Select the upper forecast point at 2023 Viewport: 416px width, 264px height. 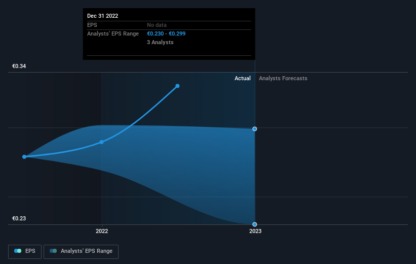[255, 129]
